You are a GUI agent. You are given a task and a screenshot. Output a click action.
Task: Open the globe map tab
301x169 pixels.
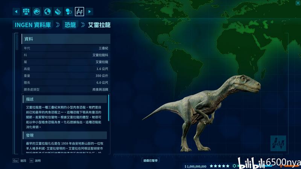(x=47, y=12)
